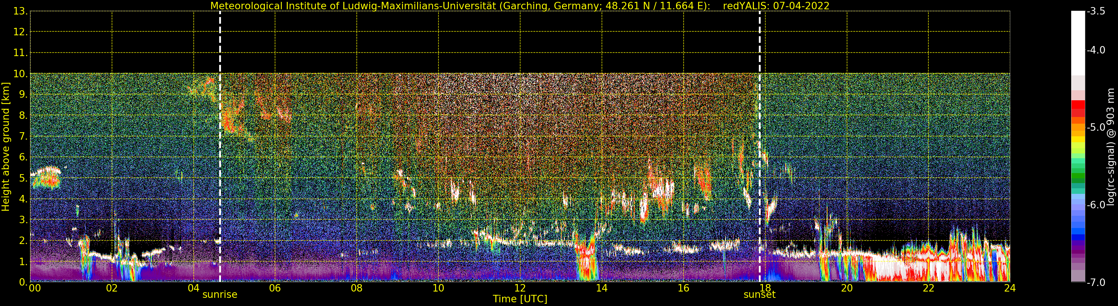Image resolution: width=1118 pixels, height=306 pixels.
Task: Click the '3.' tick on the height axis
Action: point(23,220)
